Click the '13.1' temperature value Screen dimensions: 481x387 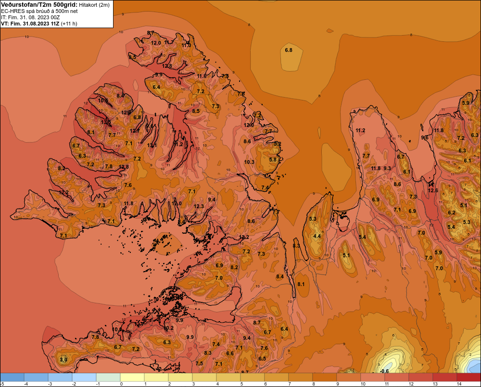152,145
